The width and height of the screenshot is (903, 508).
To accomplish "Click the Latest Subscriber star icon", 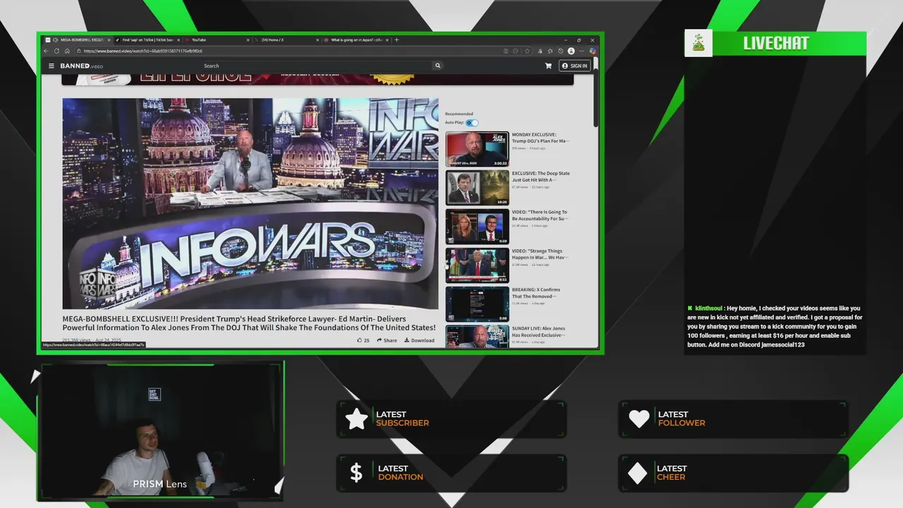I will click(x=357, y=418).
